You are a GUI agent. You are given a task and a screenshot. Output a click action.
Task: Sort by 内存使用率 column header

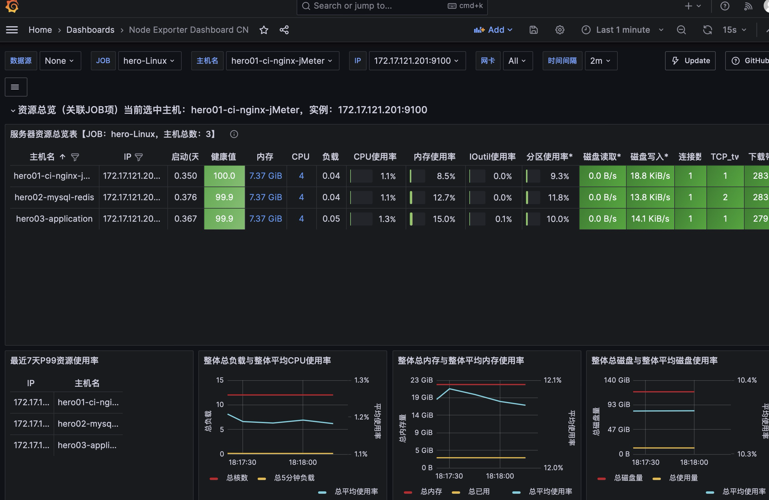(435, 157)
